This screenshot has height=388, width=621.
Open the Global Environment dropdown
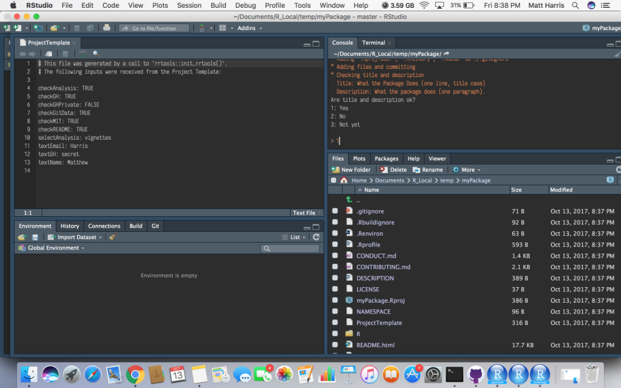pyautogui.click(x=51, y=248)
